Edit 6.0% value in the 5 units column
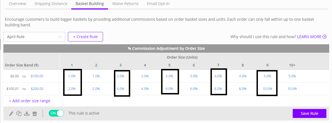This screenshot has height=123, width=332. [x=170, y=89]
